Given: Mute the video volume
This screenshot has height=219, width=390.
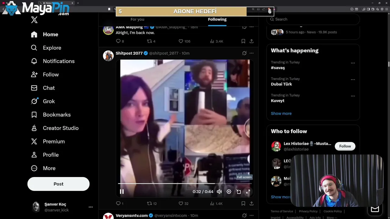Looking at the screenshot, I should click(x=219, y=192).
